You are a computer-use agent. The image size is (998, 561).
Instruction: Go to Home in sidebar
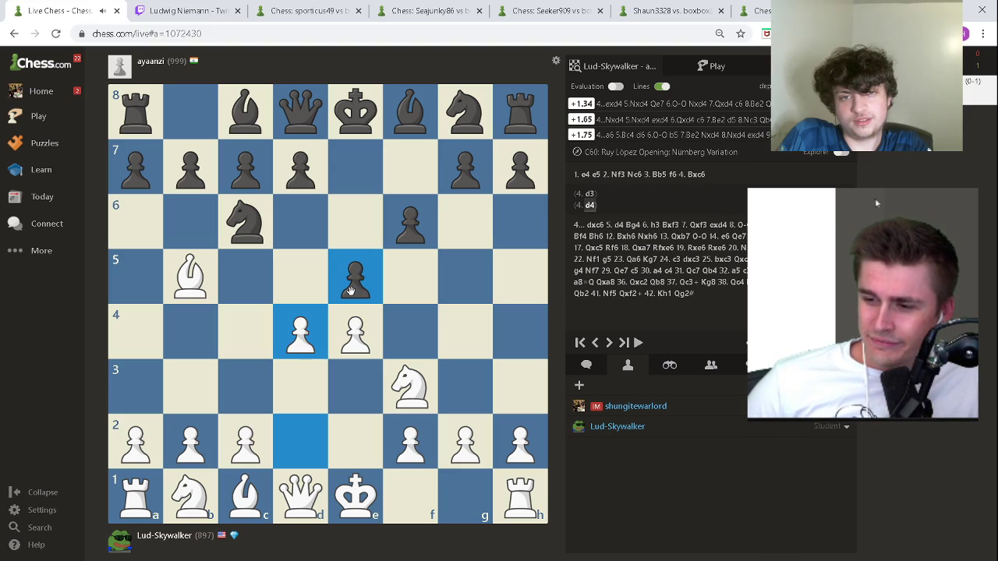tap(41, 91)
